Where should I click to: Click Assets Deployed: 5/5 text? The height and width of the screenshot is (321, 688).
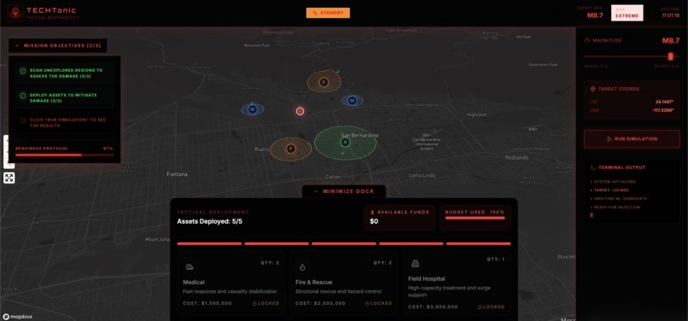(x=210, y=221)
